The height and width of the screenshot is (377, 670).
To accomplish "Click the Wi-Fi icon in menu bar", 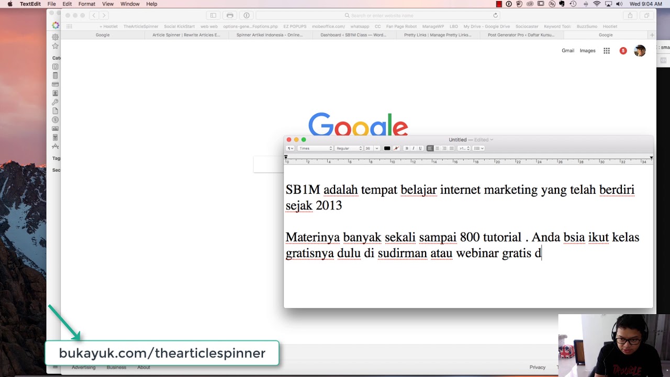I will pos(597,4).
